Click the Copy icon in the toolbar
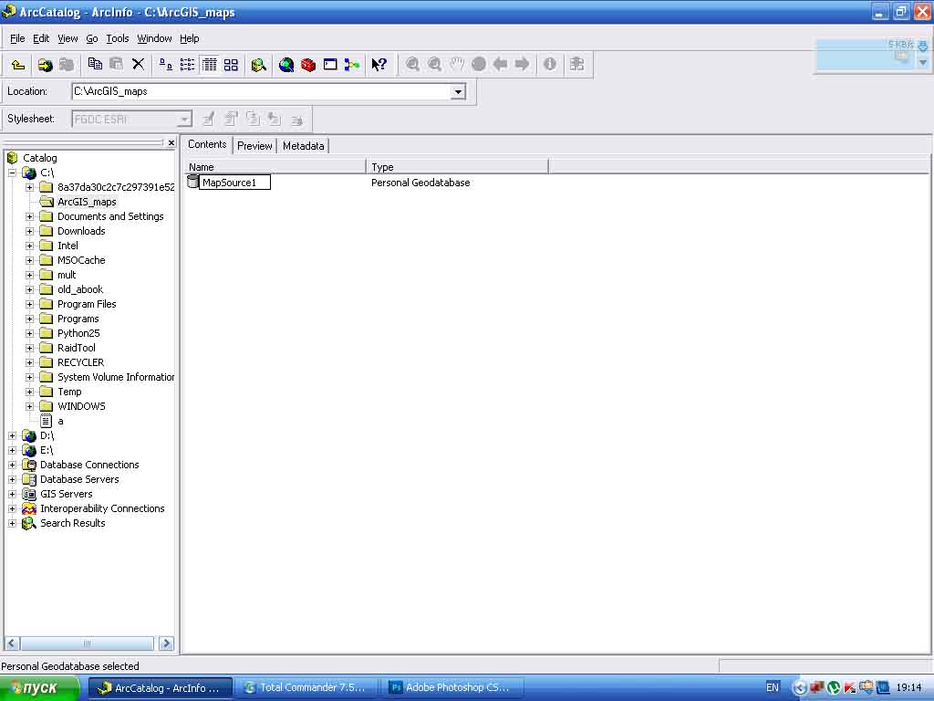Screen dimensions: 934x701 (95, 64)
